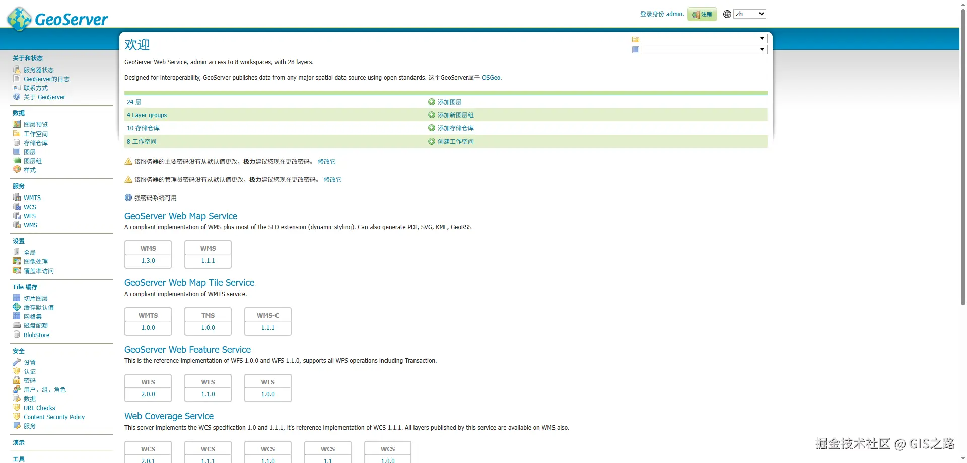This screenshot has height=463, width=967.
Task: Click the About GeoServer icon
Action: coord(17,97)
